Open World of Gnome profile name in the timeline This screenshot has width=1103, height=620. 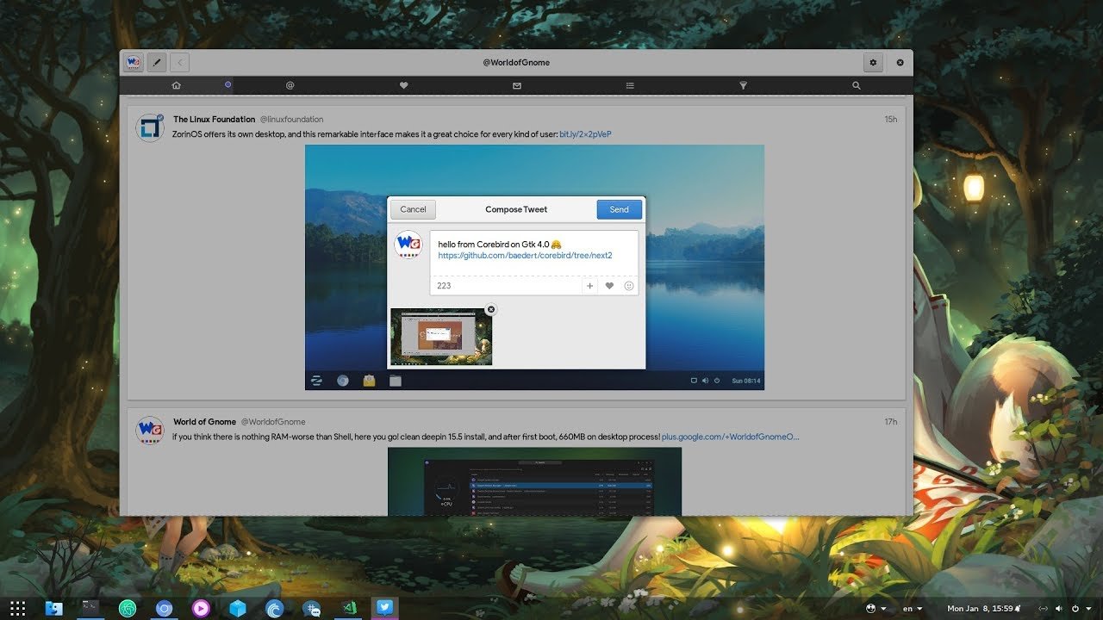click(x=204, y=422)
